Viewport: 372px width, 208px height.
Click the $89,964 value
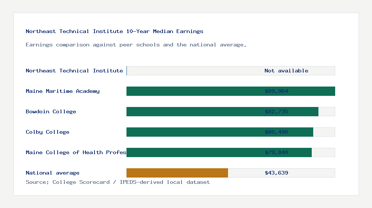[x=276, y=91]
